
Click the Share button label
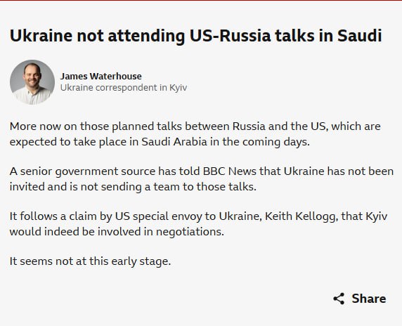click(x=369, y=299)
